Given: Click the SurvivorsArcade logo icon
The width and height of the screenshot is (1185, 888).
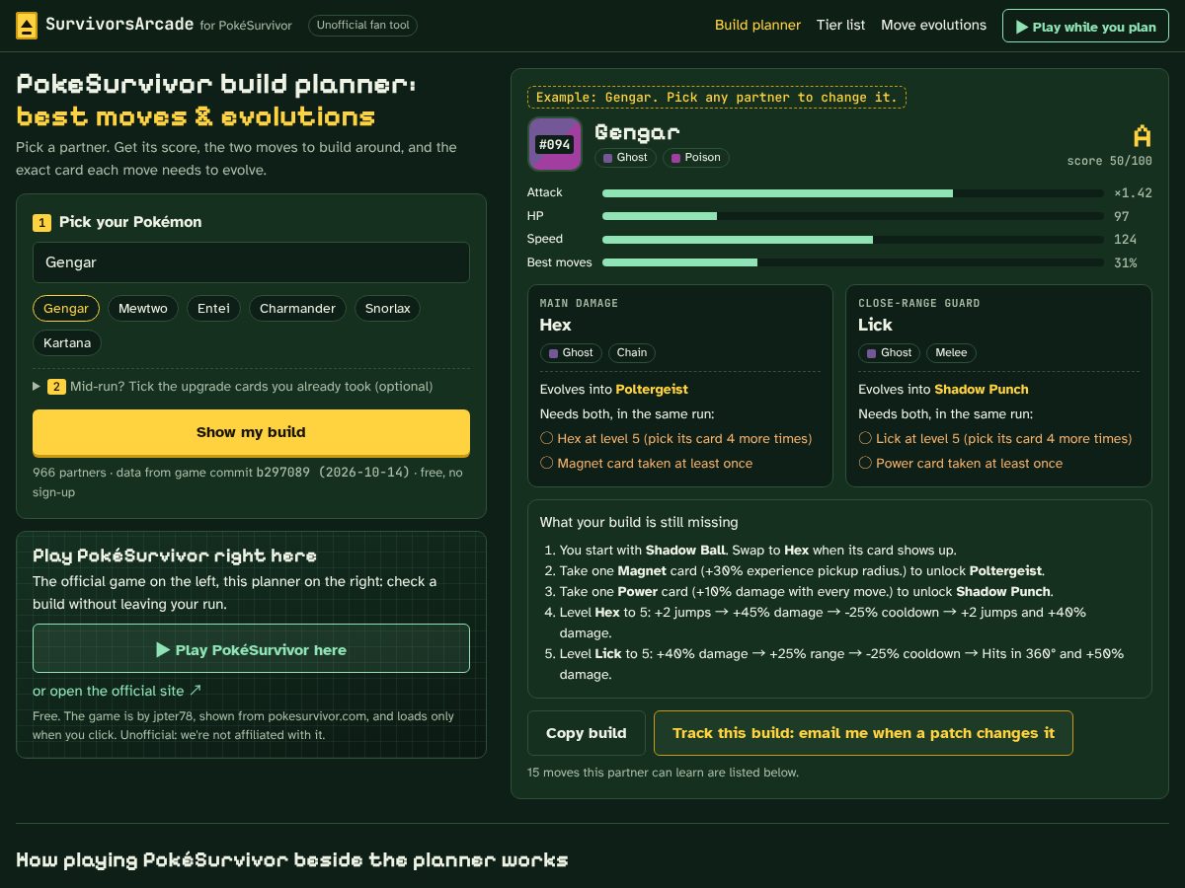Looking at the screenshot, I should click(x=27, y=26).
